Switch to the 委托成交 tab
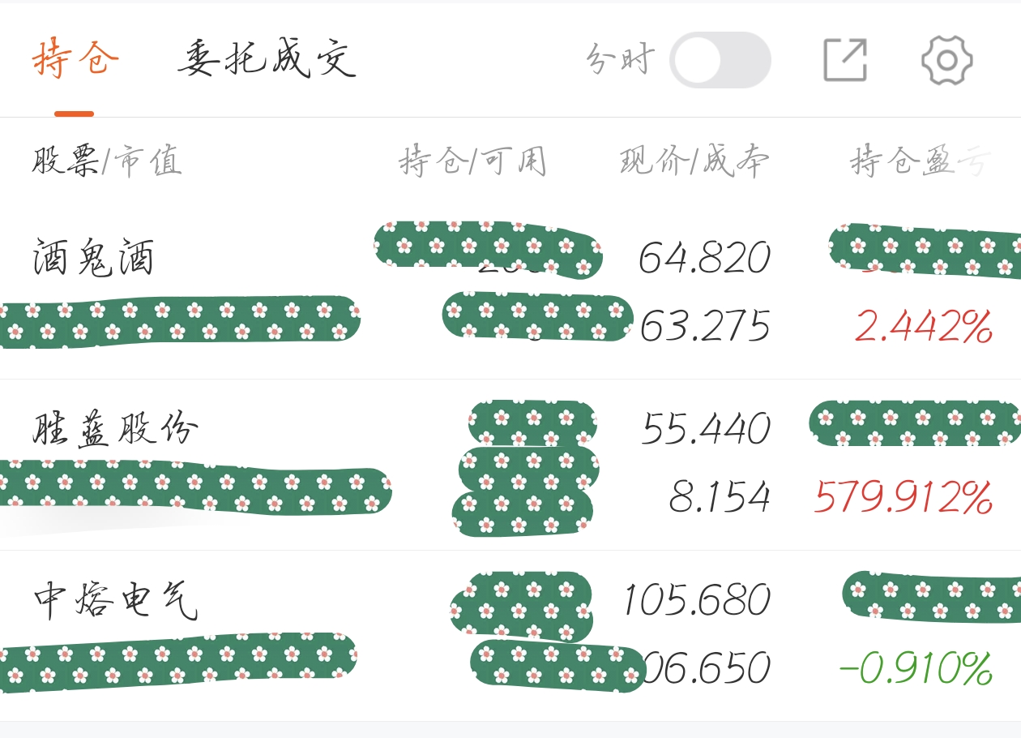1021x738 pixels. pos(267,58)
